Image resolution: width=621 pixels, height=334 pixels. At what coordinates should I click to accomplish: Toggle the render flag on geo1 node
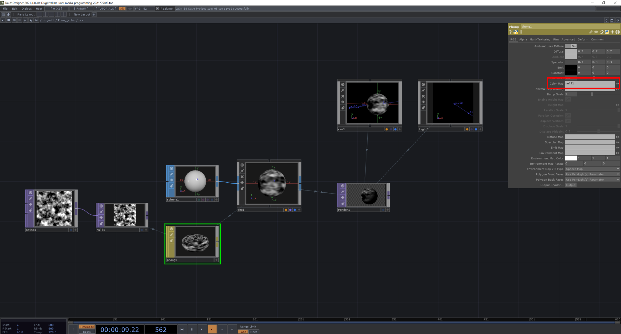[290, 210]
